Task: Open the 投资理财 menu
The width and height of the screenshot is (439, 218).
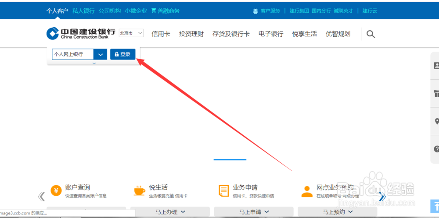Action: point(191,34)
